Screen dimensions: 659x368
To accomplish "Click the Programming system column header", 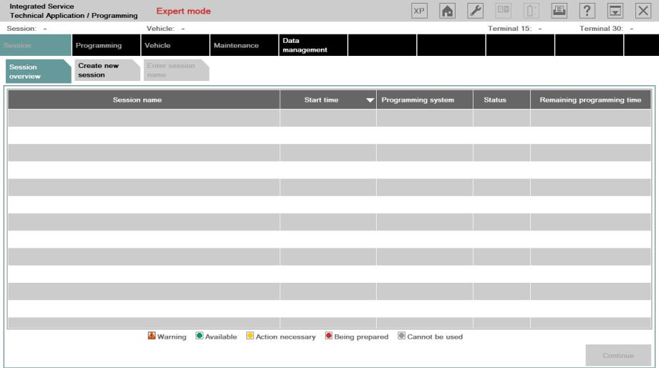I will pos(425,100).
